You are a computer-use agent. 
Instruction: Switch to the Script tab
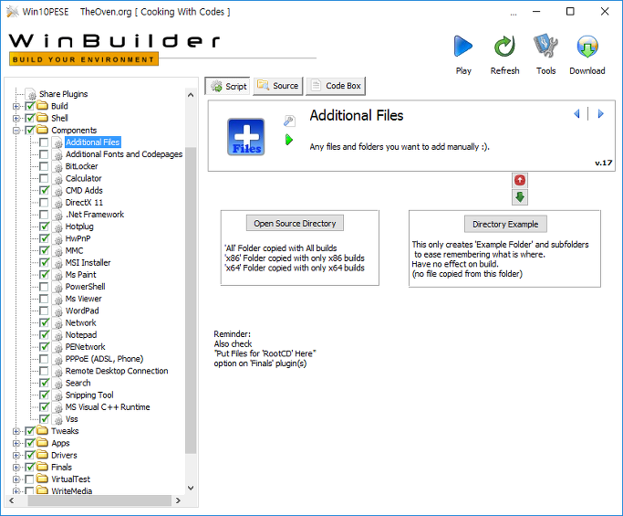tap(228, 86)
